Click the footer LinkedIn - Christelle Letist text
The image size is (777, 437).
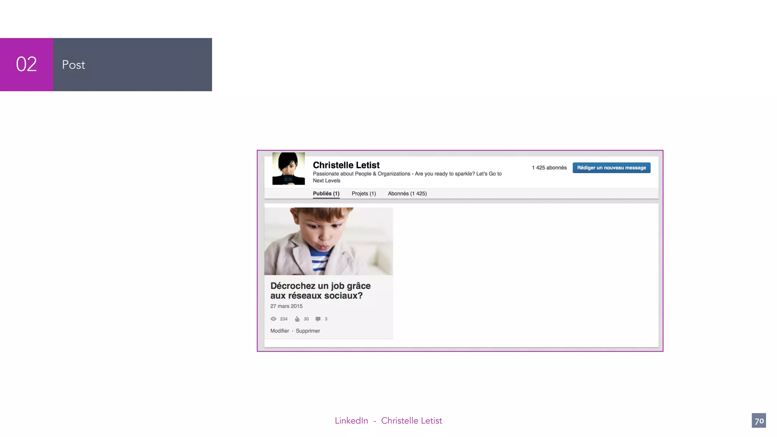click(x=388, y=421)
